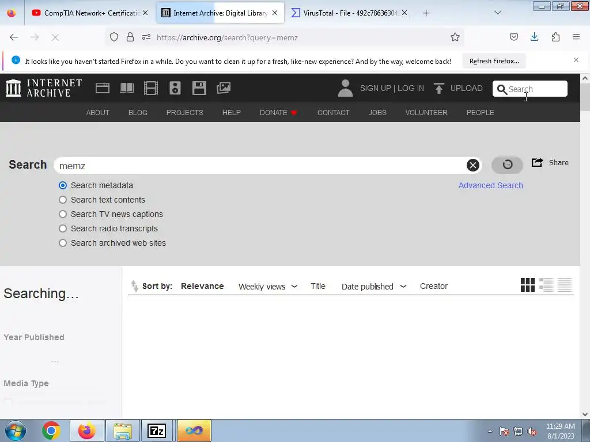Open the Texts book icon
This screenshot has width=590, height=442.
[126, 88]
